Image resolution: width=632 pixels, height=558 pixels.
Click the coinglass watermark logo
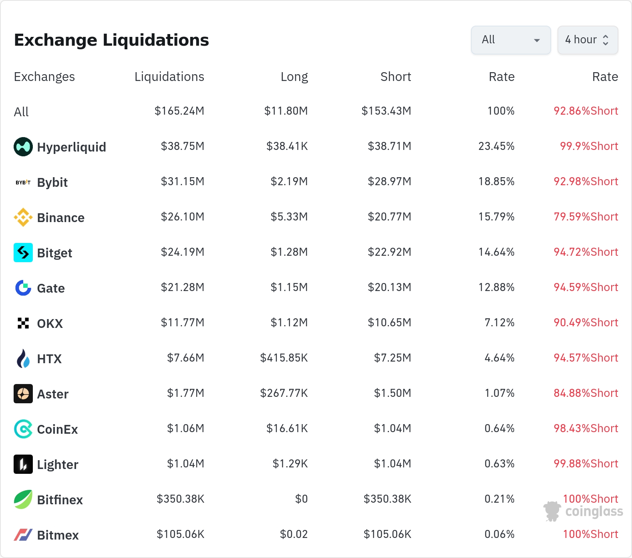[x=584, y=511]
